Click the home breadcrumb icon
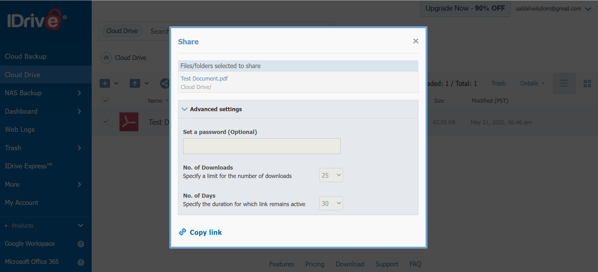 pyautogui.click(x=106, y=58)
